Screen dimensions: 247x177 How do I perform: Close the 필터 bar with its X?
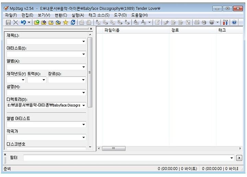click(x=5, y=154)
